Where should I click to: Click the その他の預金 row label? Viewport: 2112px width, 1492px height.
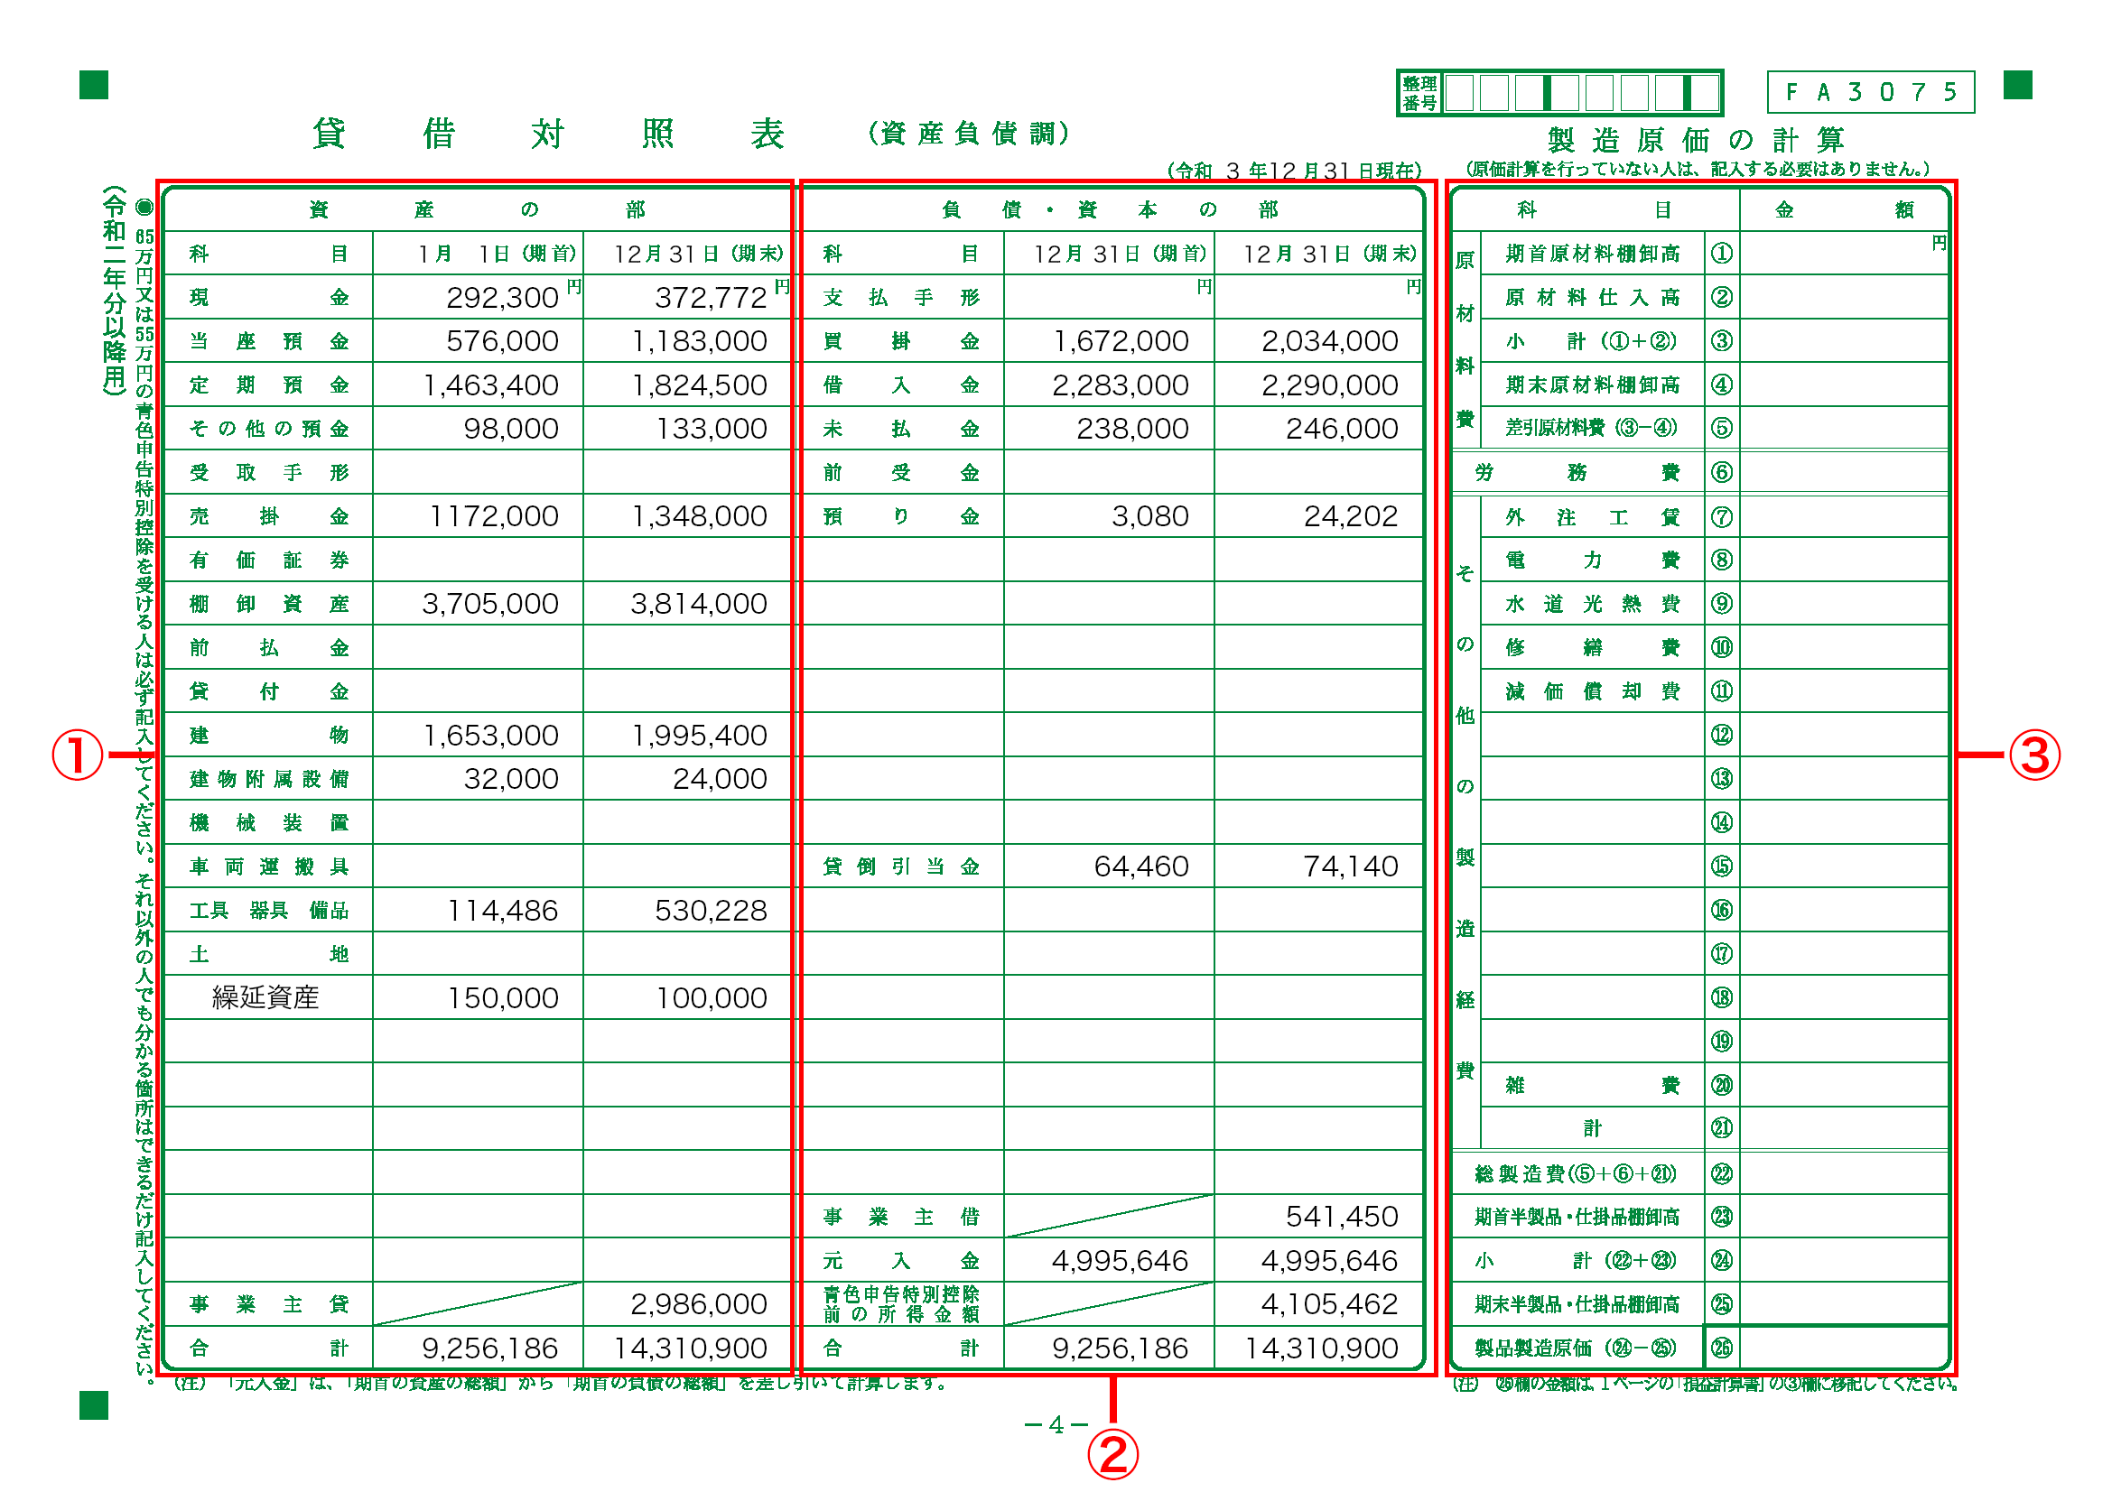click(268, 429)
